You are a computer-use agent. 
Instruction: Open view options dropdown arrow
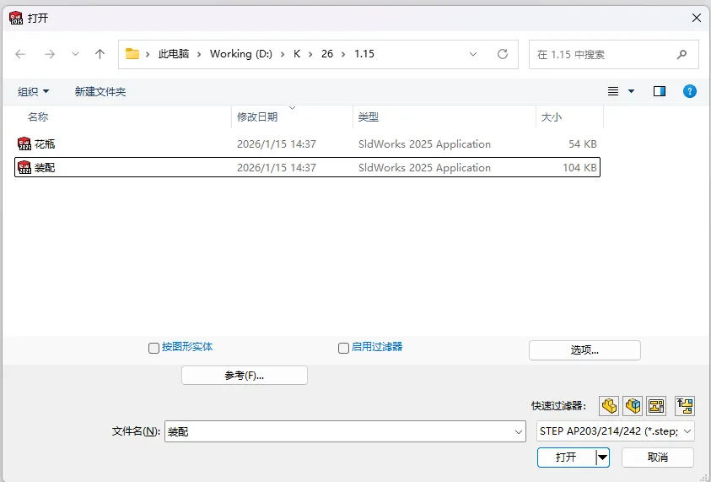pos(631,91)
